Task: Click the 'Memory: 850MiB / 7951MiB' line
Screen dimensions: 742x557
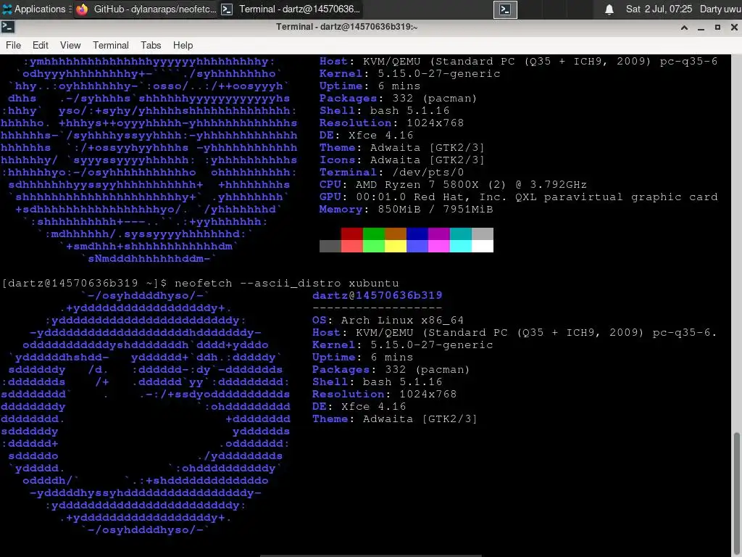Action: tap(406, 210)
